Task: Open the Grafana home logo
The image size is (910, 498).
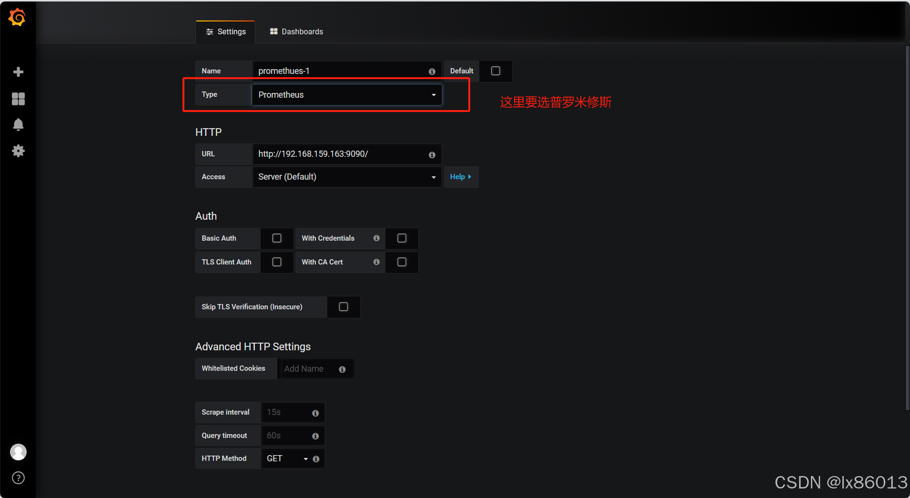Action: tap(18, 17)
